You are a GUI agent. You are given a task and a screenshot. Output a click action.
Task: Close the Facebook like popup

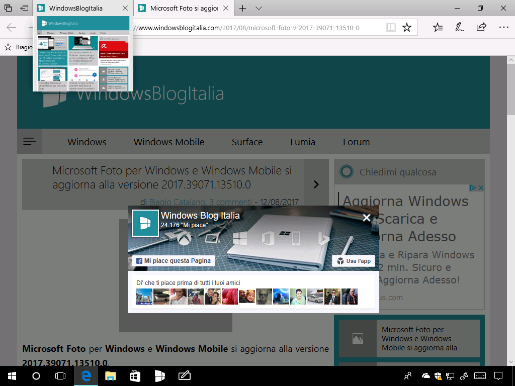(x=367, y=218)
